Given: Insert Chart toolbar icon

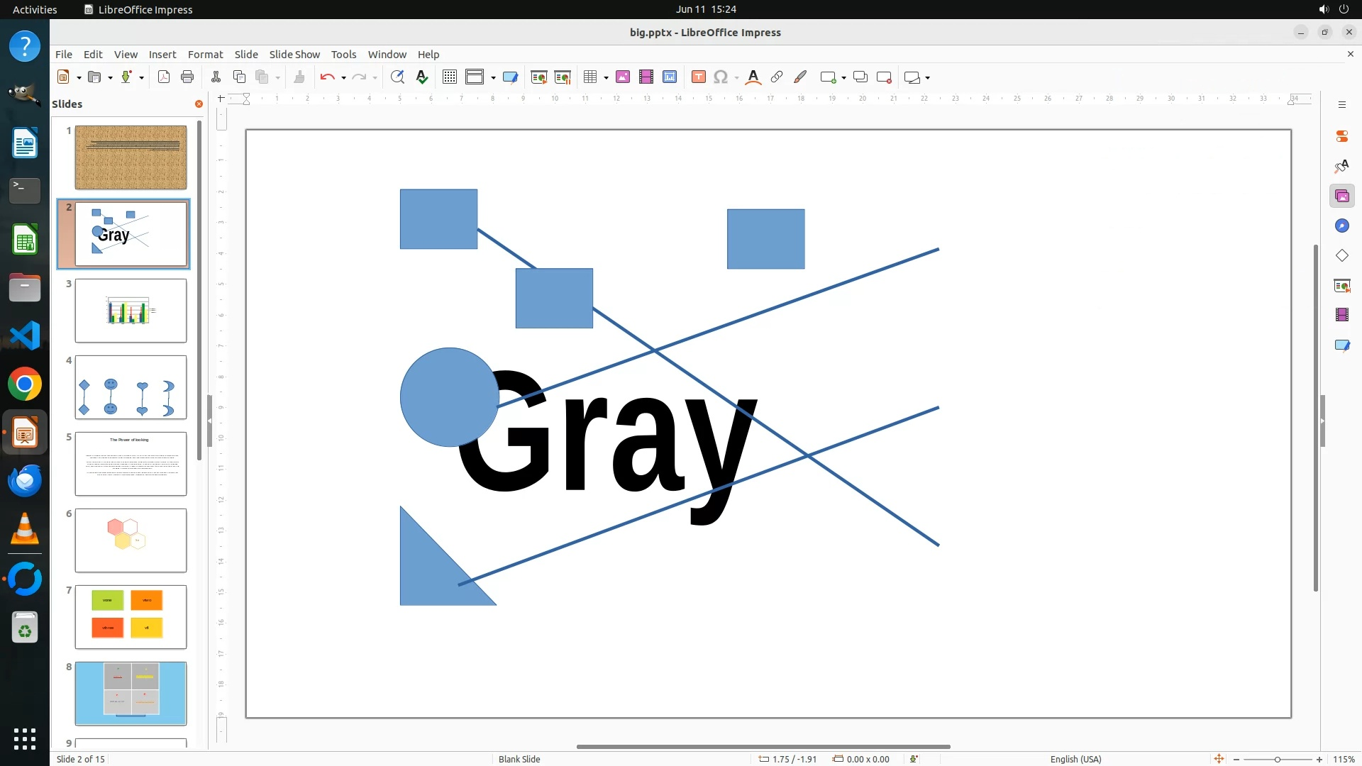Looking at the screenshot, I should point(670,77).
